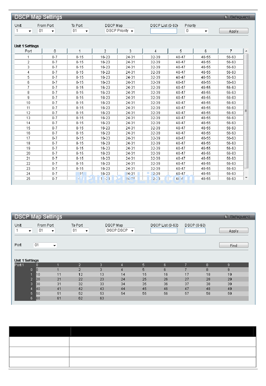Click the Port column header
Screen dimensions: 266x386
click(x=28, y=51)
